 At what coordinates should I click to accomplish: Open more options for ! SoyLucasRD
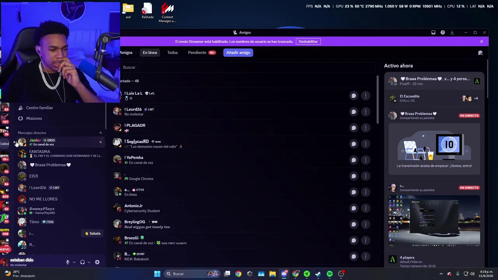click(x=366, y=144)
